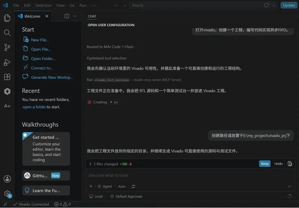The height and width of the screenshot is (208, 299).
Task: Close the Welcome tab
Action: [47, 16]
